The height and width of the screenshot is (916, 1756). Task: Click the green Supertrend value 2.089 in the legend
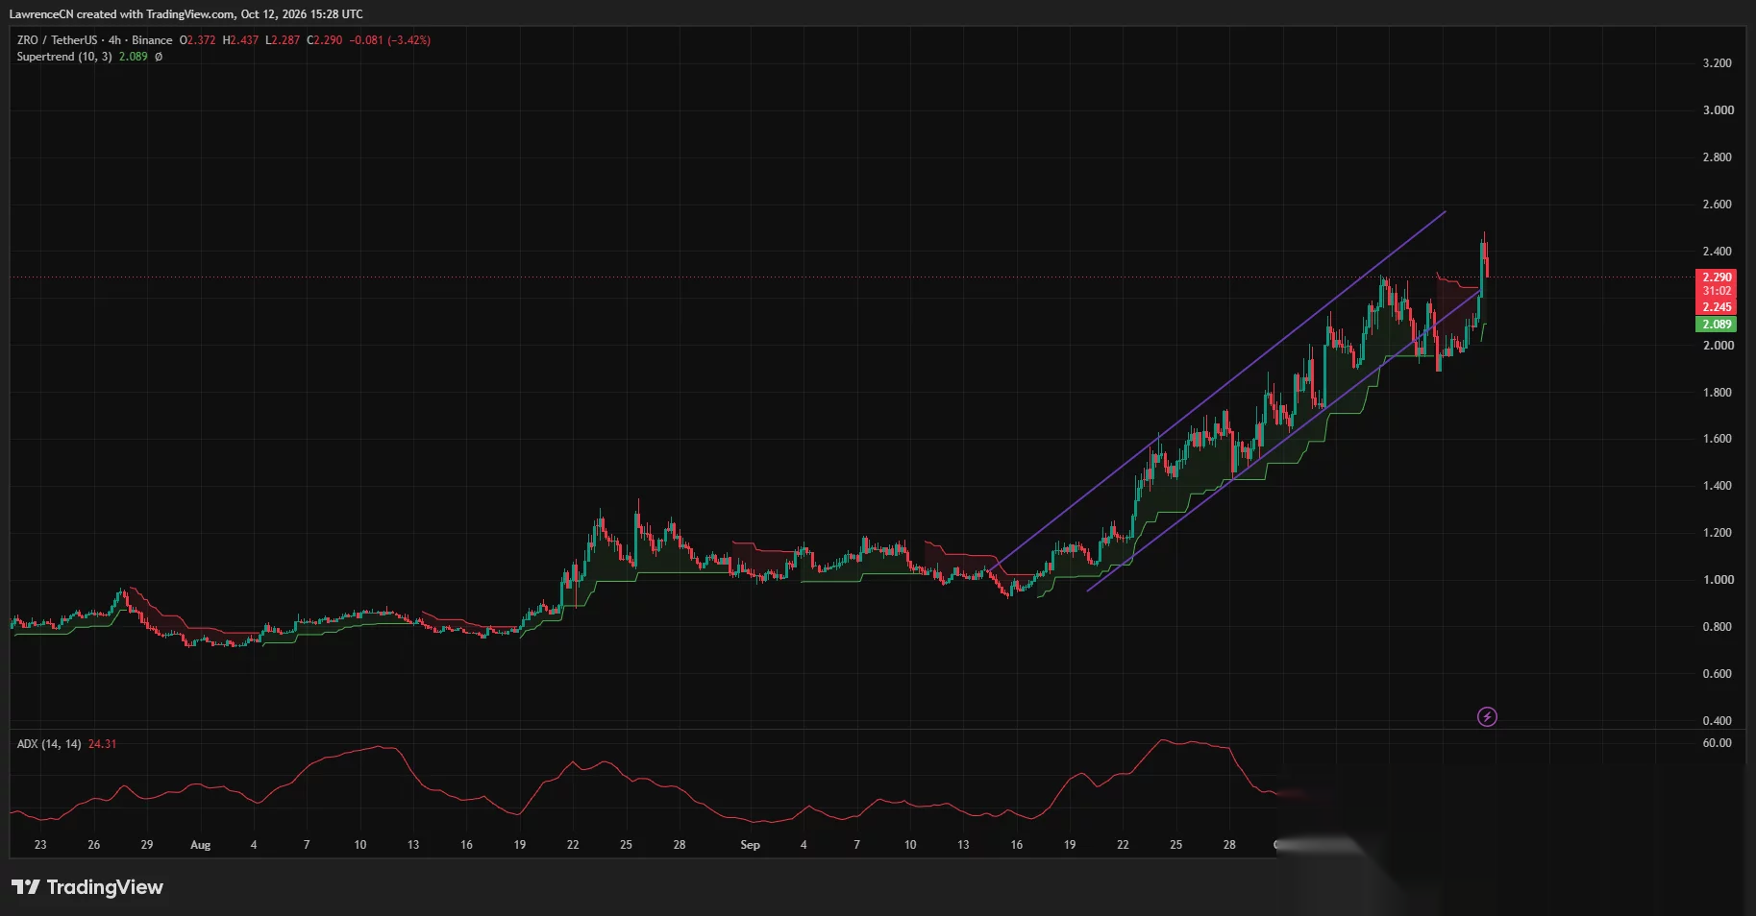click(134, 57)
